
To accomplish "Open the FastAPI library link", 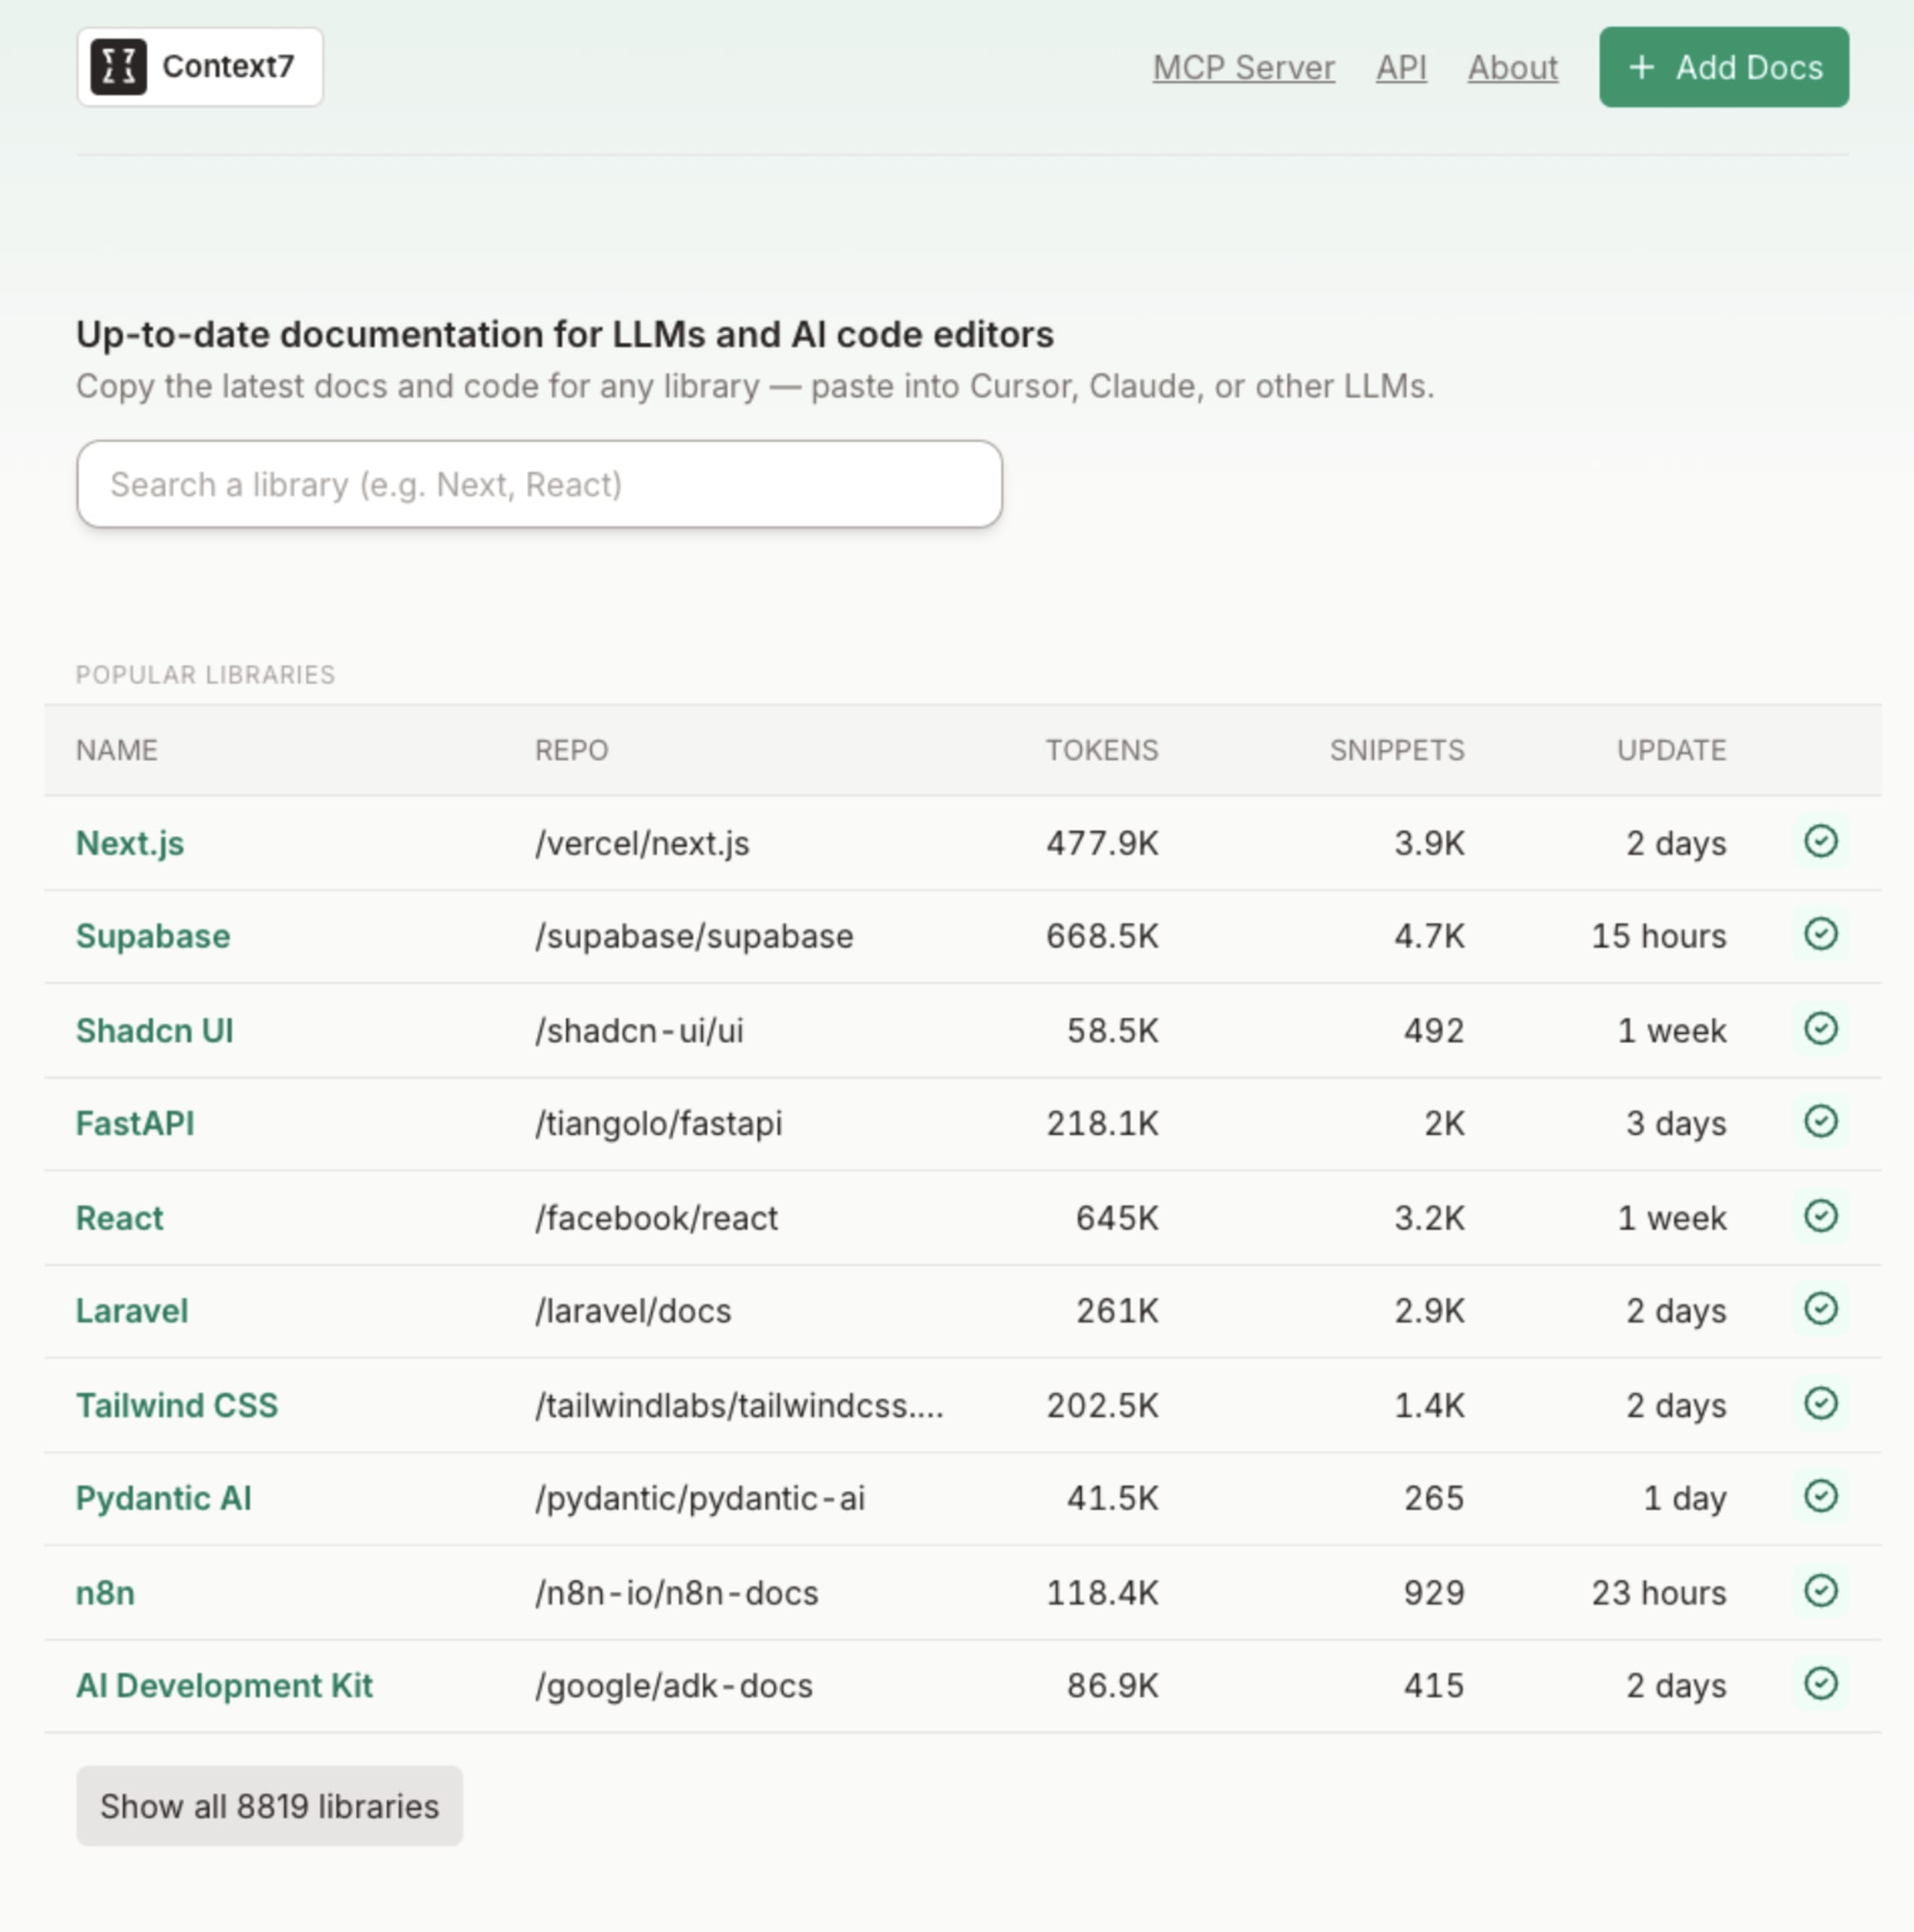I will click(x=135, y=1123).
